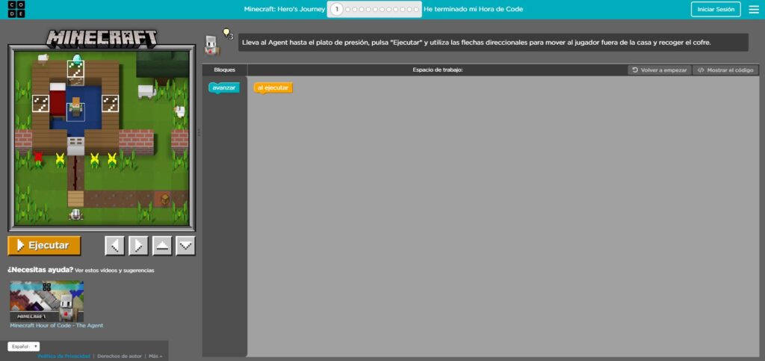Run the program with Ejecutar
The height and width of the screenshot is (361, 765).
(x=44, y=245)
